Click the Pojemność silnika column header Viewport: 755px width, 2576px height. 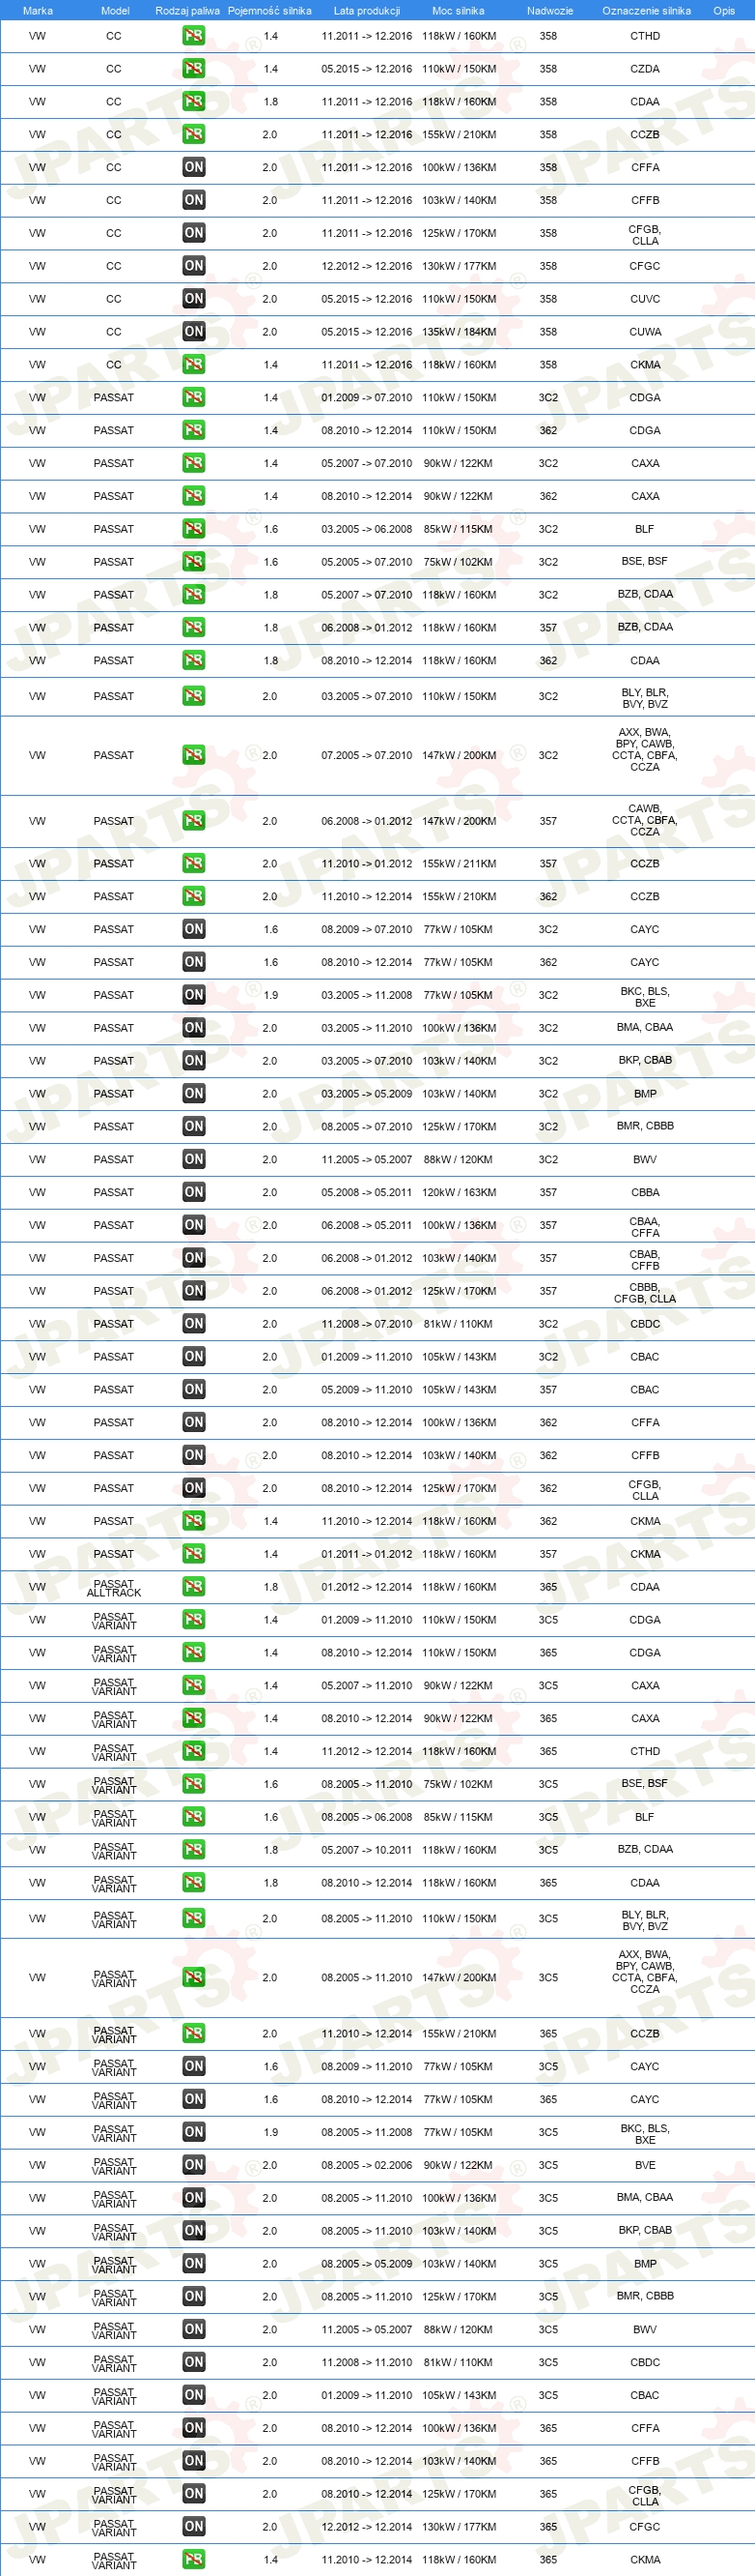269,11
